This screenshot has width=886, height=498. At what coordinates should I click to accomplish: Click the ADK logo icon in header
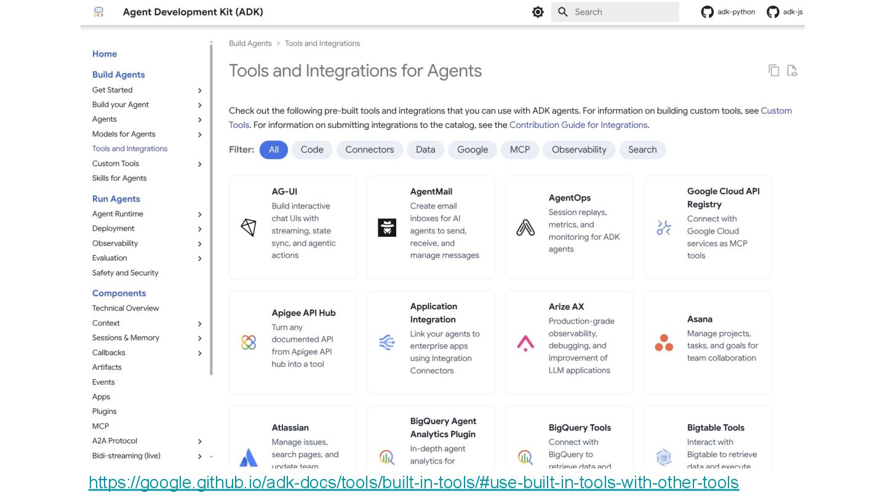pyautogui.click(x=99, y=12)
